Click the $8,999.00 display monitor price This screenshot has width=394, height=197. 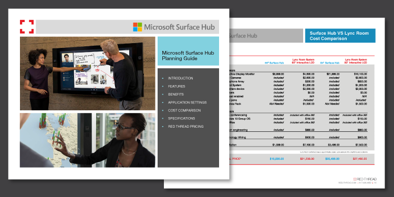tap(278, 74)
